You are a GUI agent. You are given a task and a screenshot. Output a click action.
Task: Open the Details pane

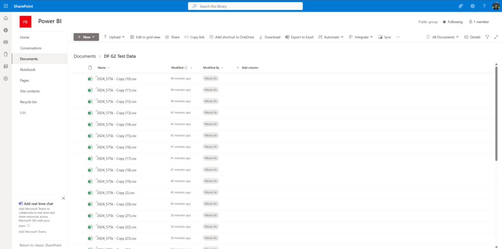click(x=472, y=37)
